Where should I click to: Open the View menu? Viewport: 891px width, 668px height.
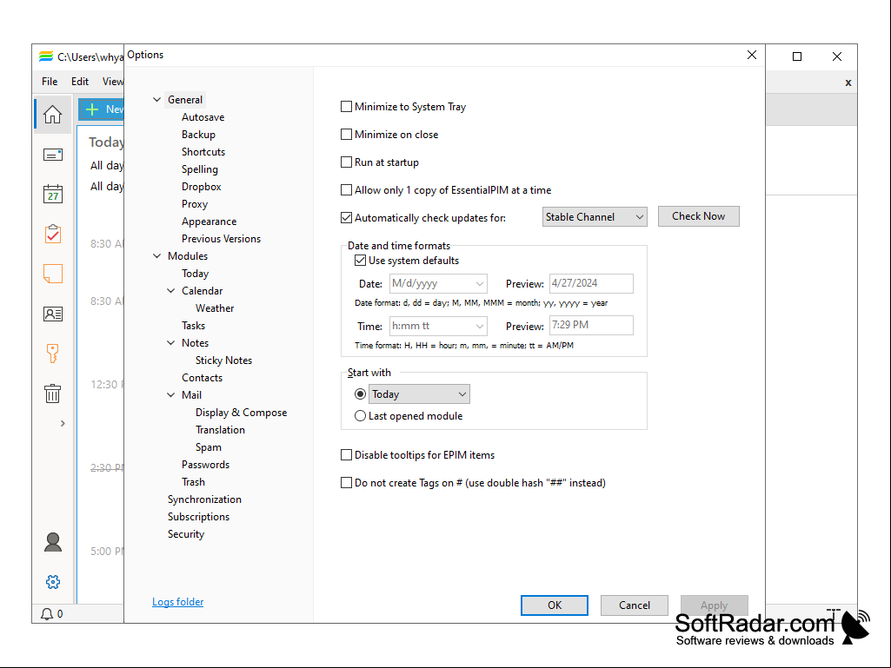[x=112, y=82]
